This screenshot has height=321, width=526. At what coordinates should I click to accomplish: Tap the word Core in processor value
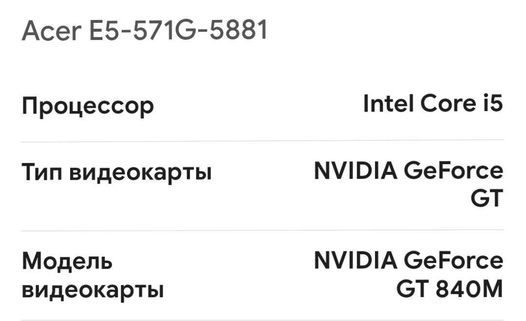[443, 104]
